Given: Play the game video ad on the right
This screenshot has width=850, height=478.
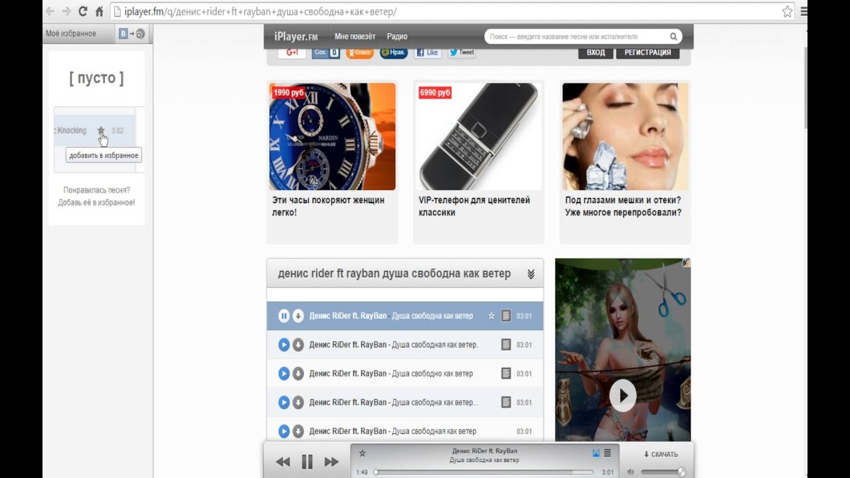Looking at the screenshot, I should coord(623,396).
